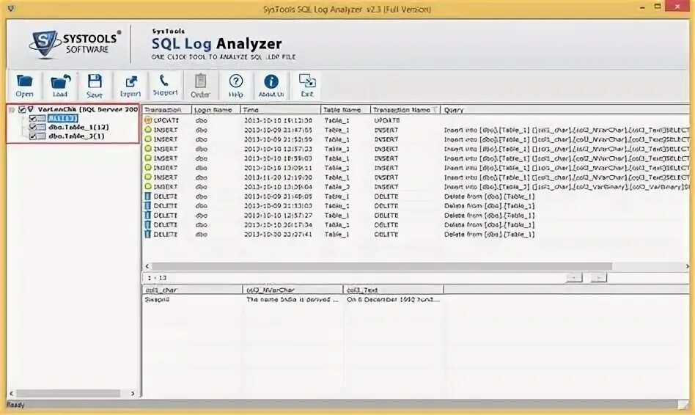Image resolution: width=695 pixels, height=415 pixels.
Task: Click the right arrow of the tree pane scrollbar
Action: pyautogui.click(x=133, y=393)
